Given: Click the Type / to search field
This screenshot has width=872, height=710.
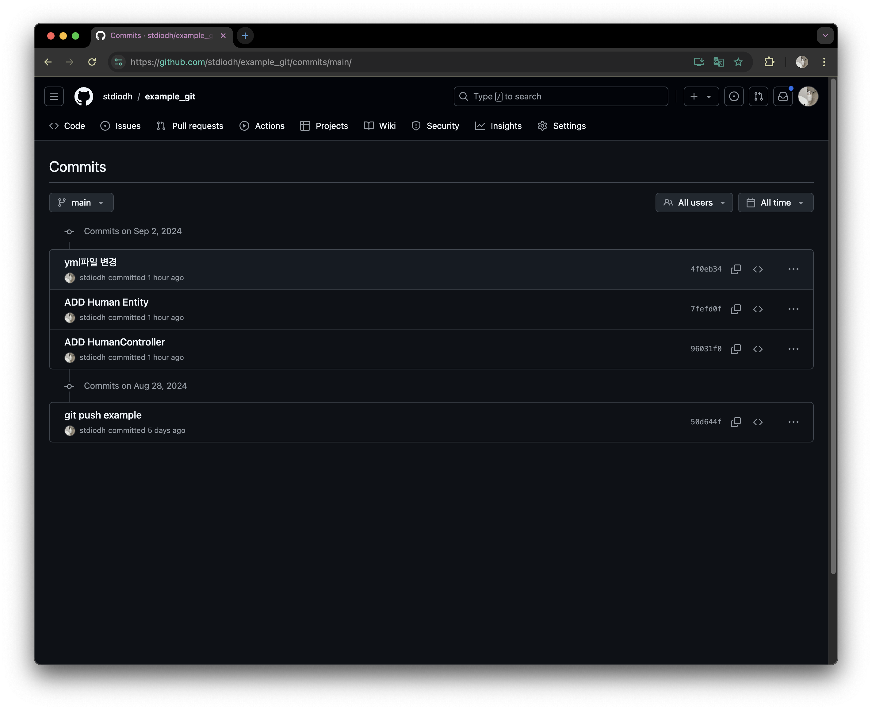Looking at the screenshot, I should (560, 97).
